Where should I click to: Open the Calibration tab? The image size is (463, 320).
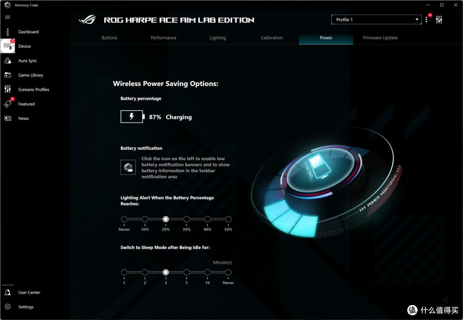click(272, 38)
